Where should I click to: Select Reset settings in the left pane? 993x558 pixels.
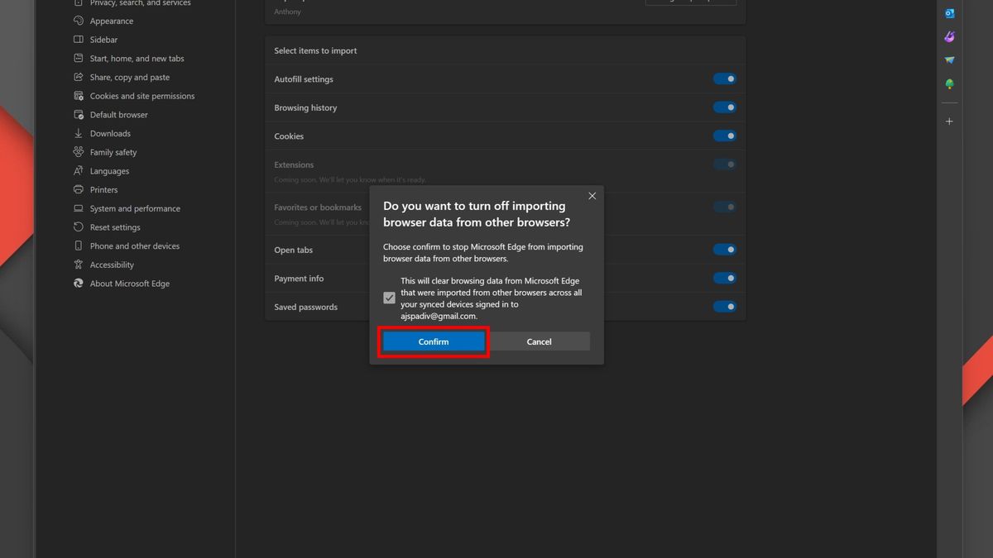tap(114, 227)
